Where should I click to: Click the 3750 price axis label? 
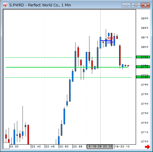pyautogui.click(x=145, y=94)
